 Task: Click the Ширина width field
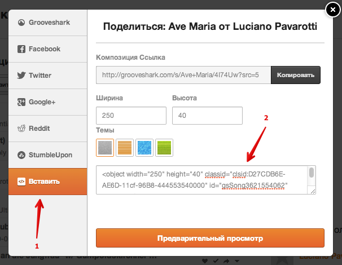pyautogui.click(x=131, y=116)
